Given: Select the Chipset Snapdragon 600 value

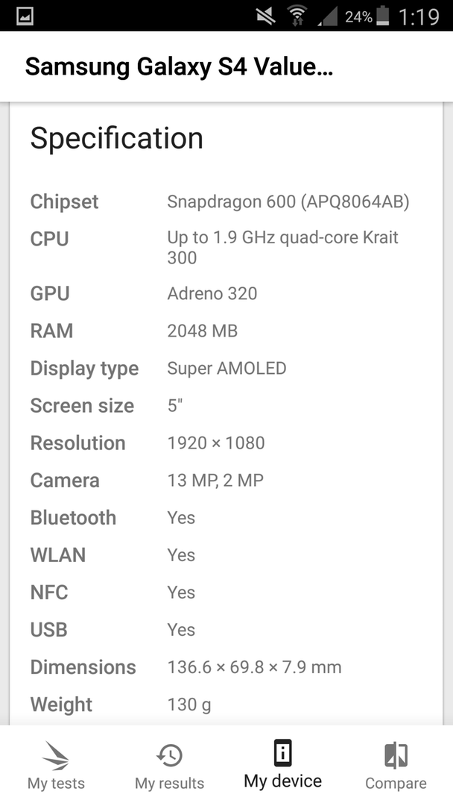Looking at the screenshot, I should [x=288, y=202].
